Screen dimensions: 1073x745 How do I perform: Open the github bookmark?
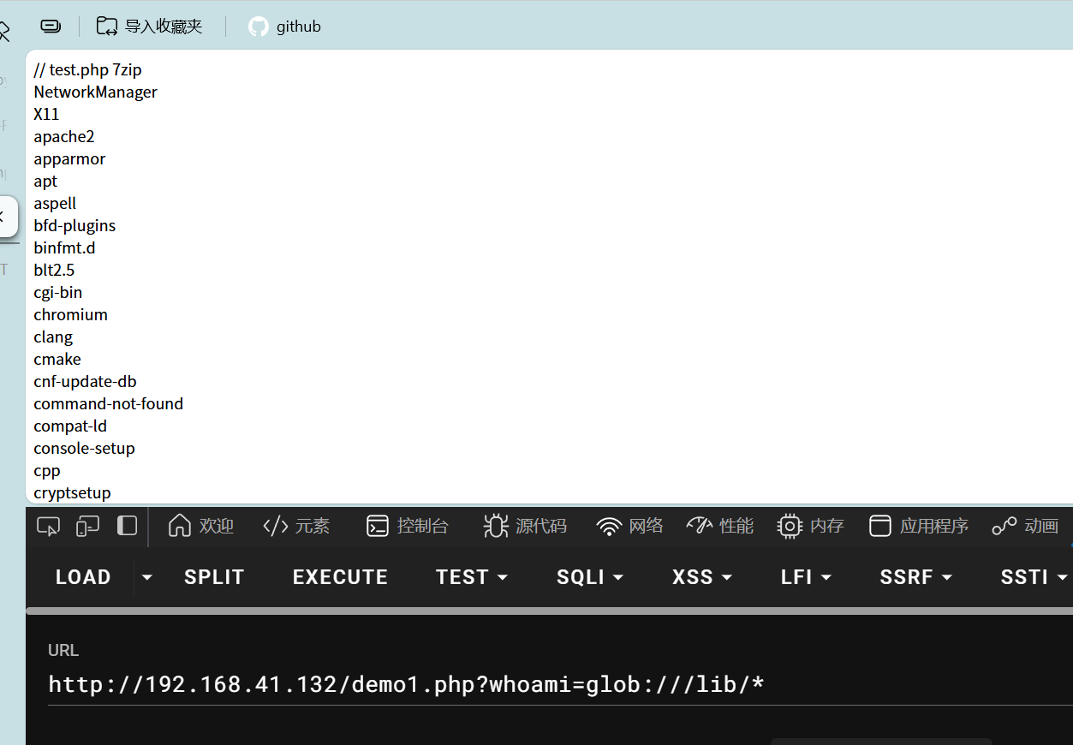tap(284, 27)
